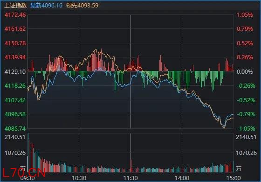Viewport: 261px width, 182px height.
Task: Click the 4118.26 price axis label
Action: coord(15,86)
